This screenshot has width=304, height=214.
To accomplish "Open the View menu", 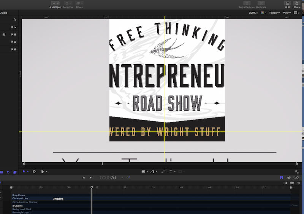I will click(x=287, y=13).
